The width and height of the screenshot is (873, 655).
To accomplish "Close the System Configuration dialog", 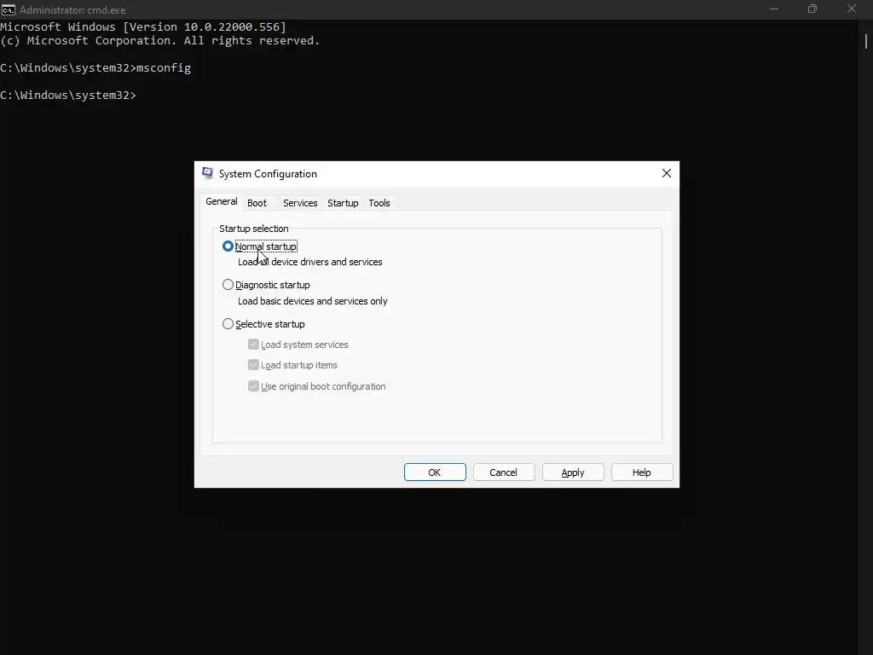I will click(x=667, y=173).
